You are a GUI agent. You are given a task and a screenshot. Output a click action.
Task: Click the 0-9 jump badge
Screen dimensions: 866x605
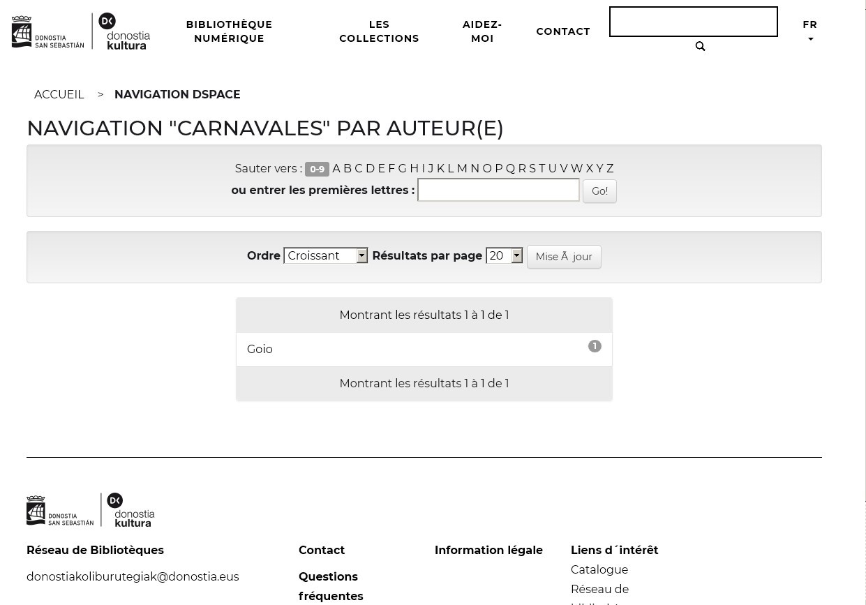[317, 169]
